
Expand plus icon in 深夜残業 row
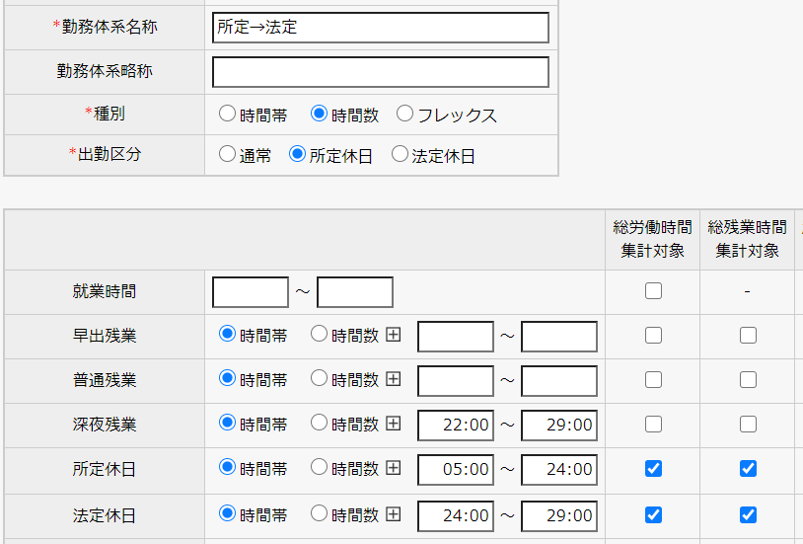pos(393,424)
